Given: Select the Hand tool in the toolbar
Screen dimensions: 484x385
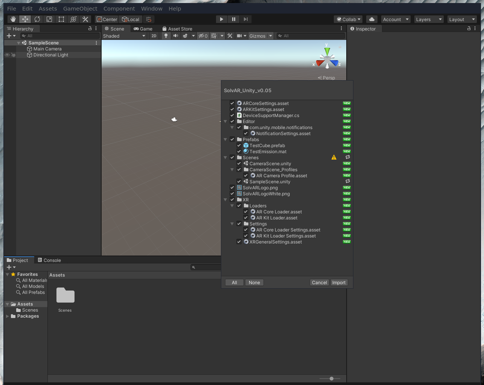Looking at the screenshot, I should 13,19.
